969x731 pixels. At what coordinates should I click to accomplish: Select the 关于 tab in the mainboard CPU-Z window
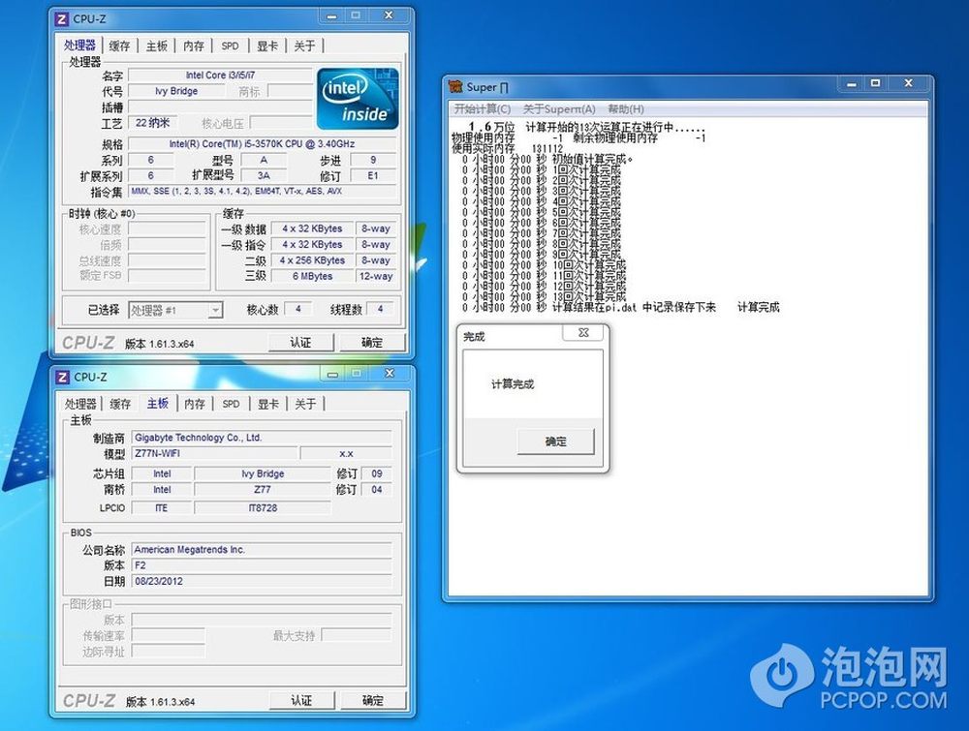pyautogui.click(x=304, y=404)
